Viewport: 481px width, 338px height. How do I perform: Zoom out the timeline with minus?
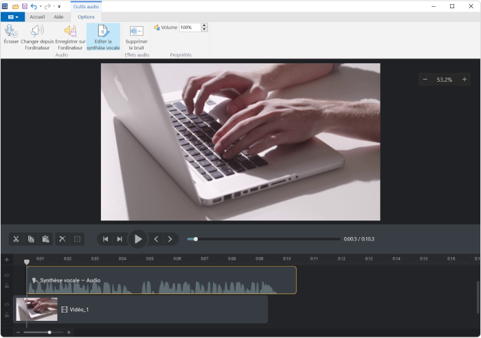click(x=18, y=333)
